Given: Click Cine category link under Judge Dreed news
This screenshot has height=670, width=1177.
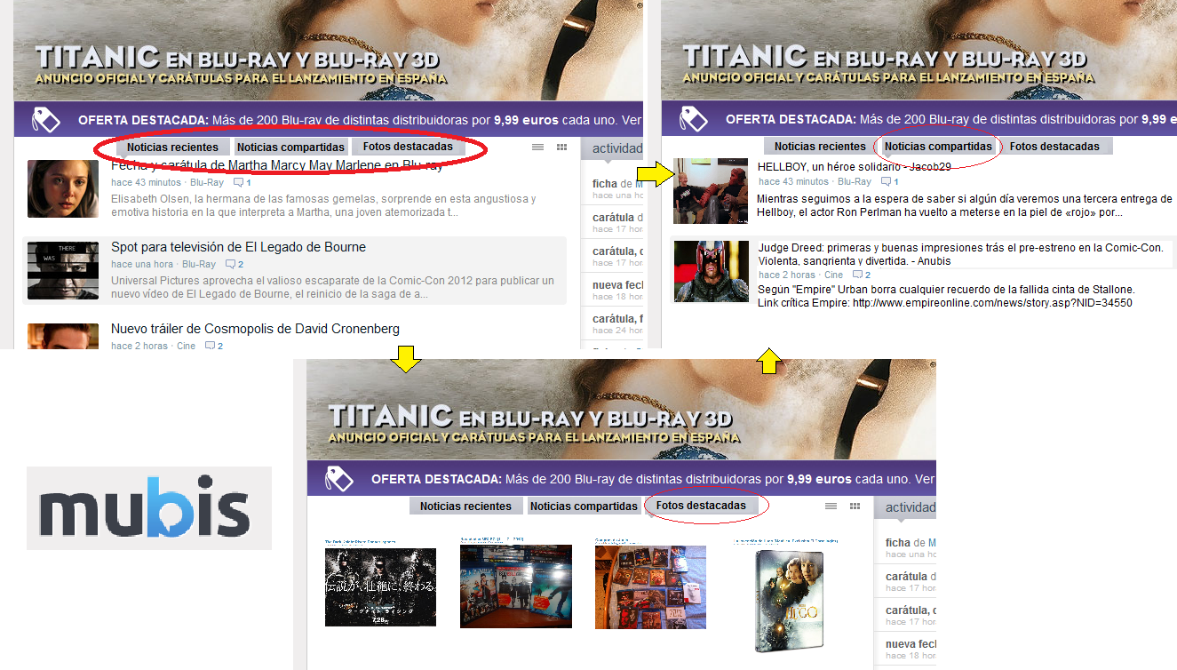Looking at the screenshot, I should pos(833,275).
